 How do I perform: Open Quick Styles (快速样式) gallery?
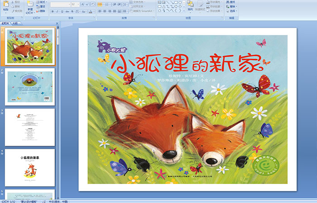pyautogui.click(x=200, y=6)
